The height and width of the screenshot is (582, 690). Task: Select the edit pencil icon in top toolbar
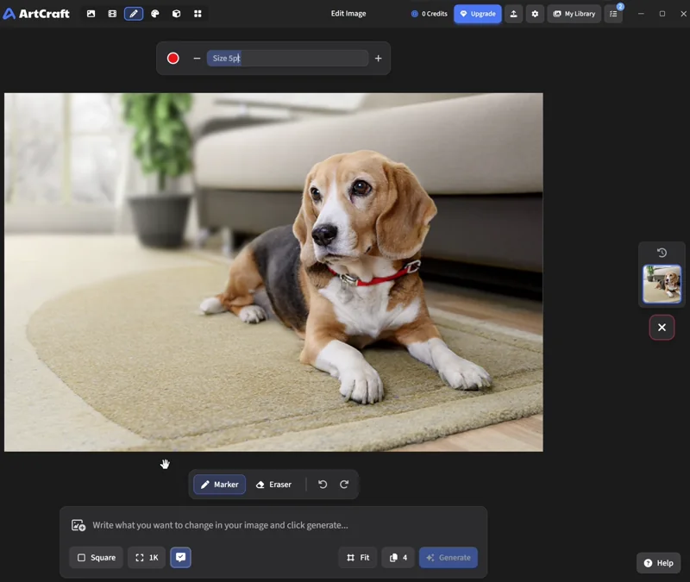click(134, 14)
